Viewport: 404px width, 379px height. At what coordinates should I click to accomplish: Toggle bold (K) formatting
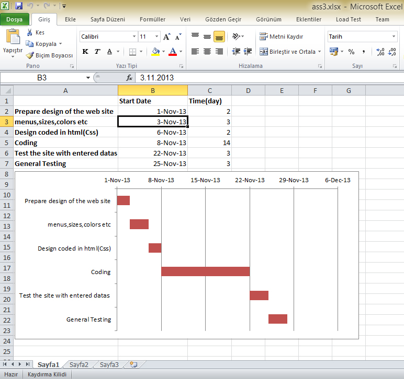click(85, 52)
